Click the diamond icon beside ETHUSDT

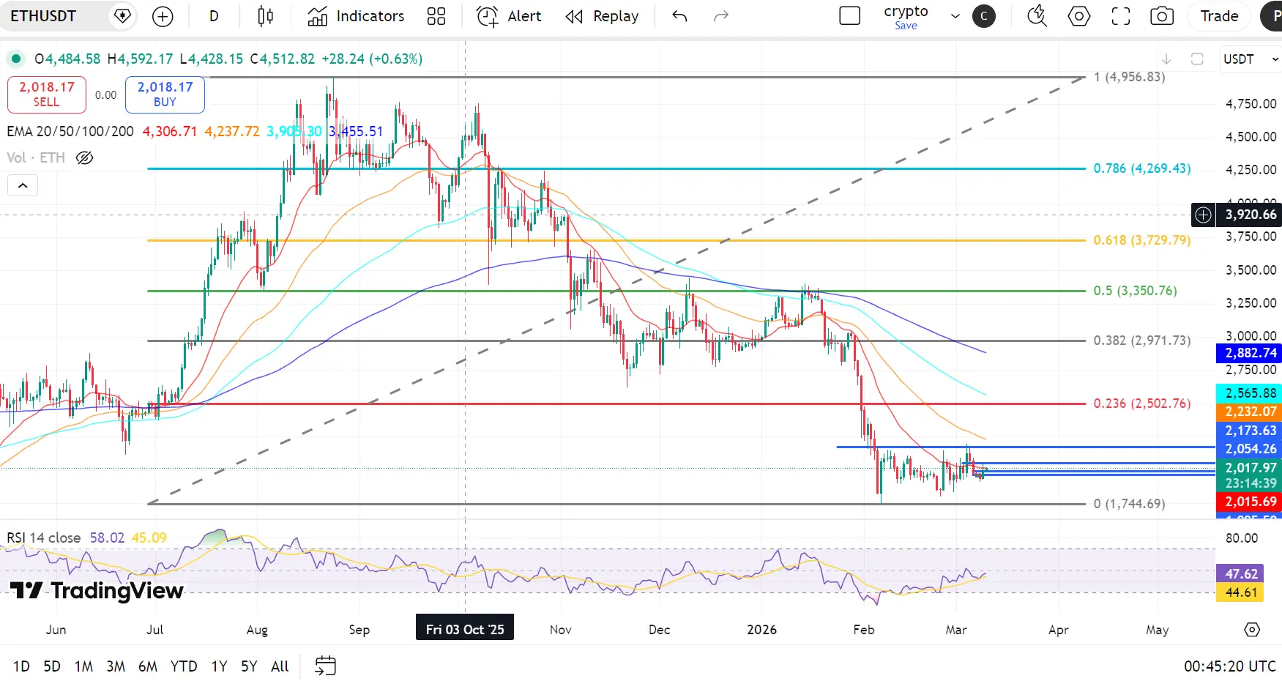tap(123, 16)
